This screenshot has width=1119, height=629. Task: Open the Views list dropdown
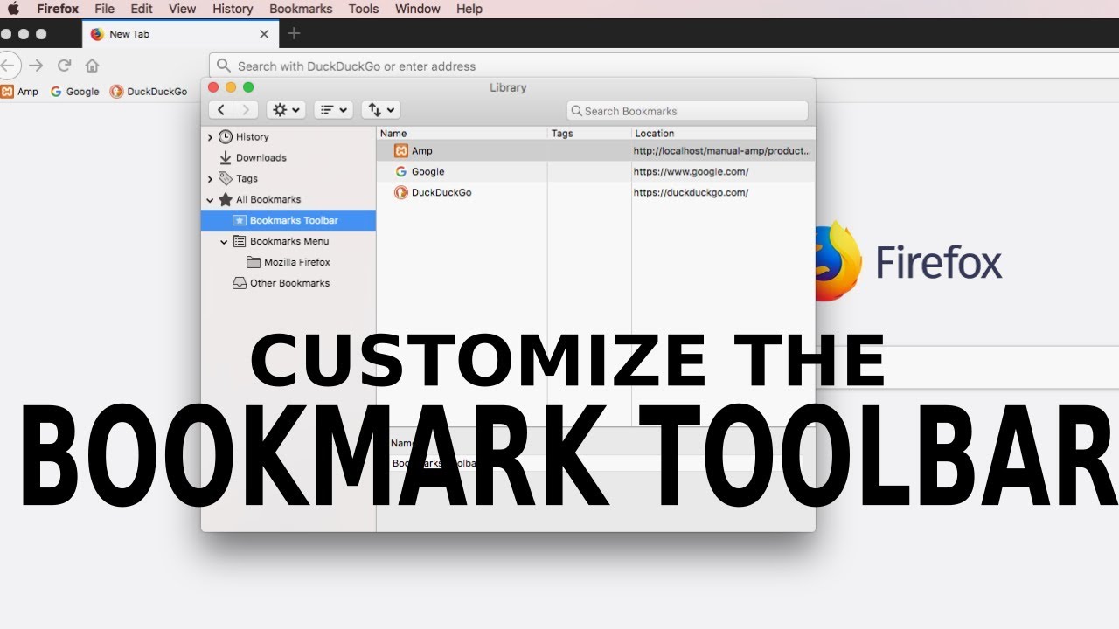(x=333, y=110)
